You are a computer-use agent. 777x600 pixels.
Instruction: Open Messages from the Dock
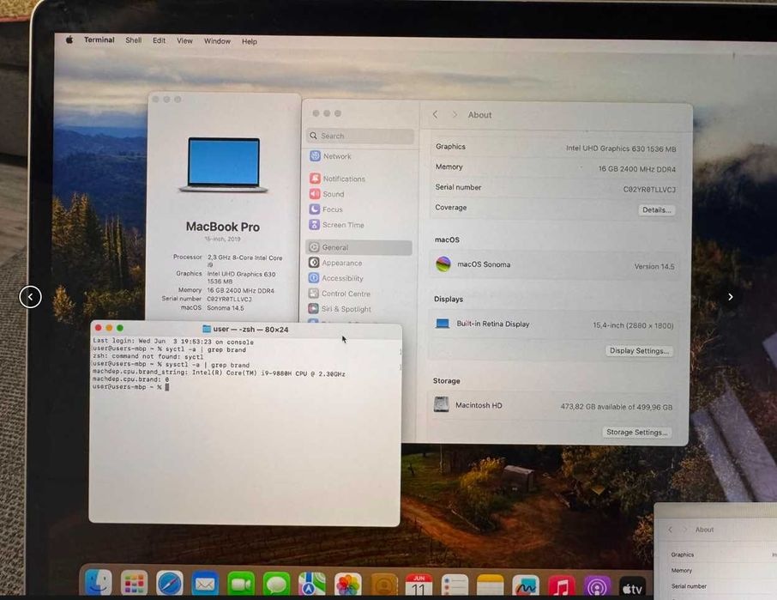[276, 585]
